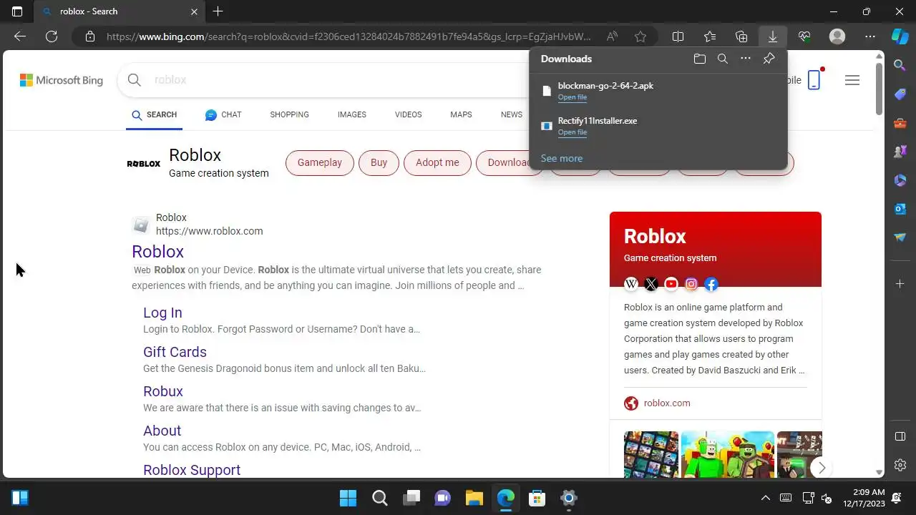Pin the Downloads panel
The image size is (916, 515).
pos(769,59)
